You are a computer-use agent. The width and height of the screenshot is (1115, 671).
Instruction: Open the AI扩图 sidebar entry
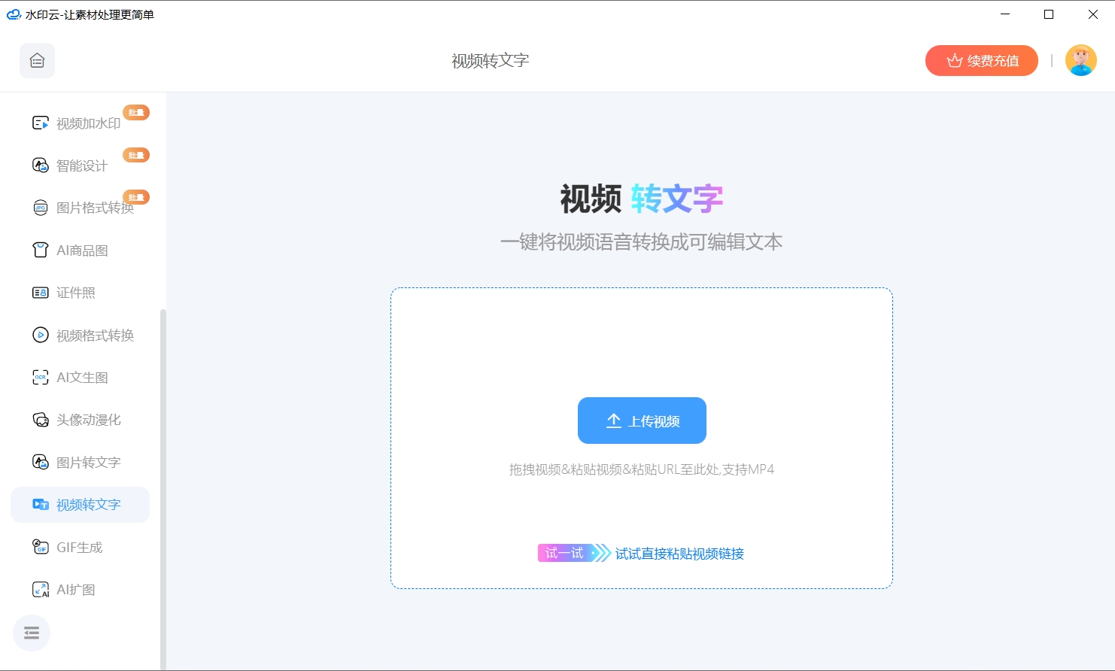click(x=76, y=590)
